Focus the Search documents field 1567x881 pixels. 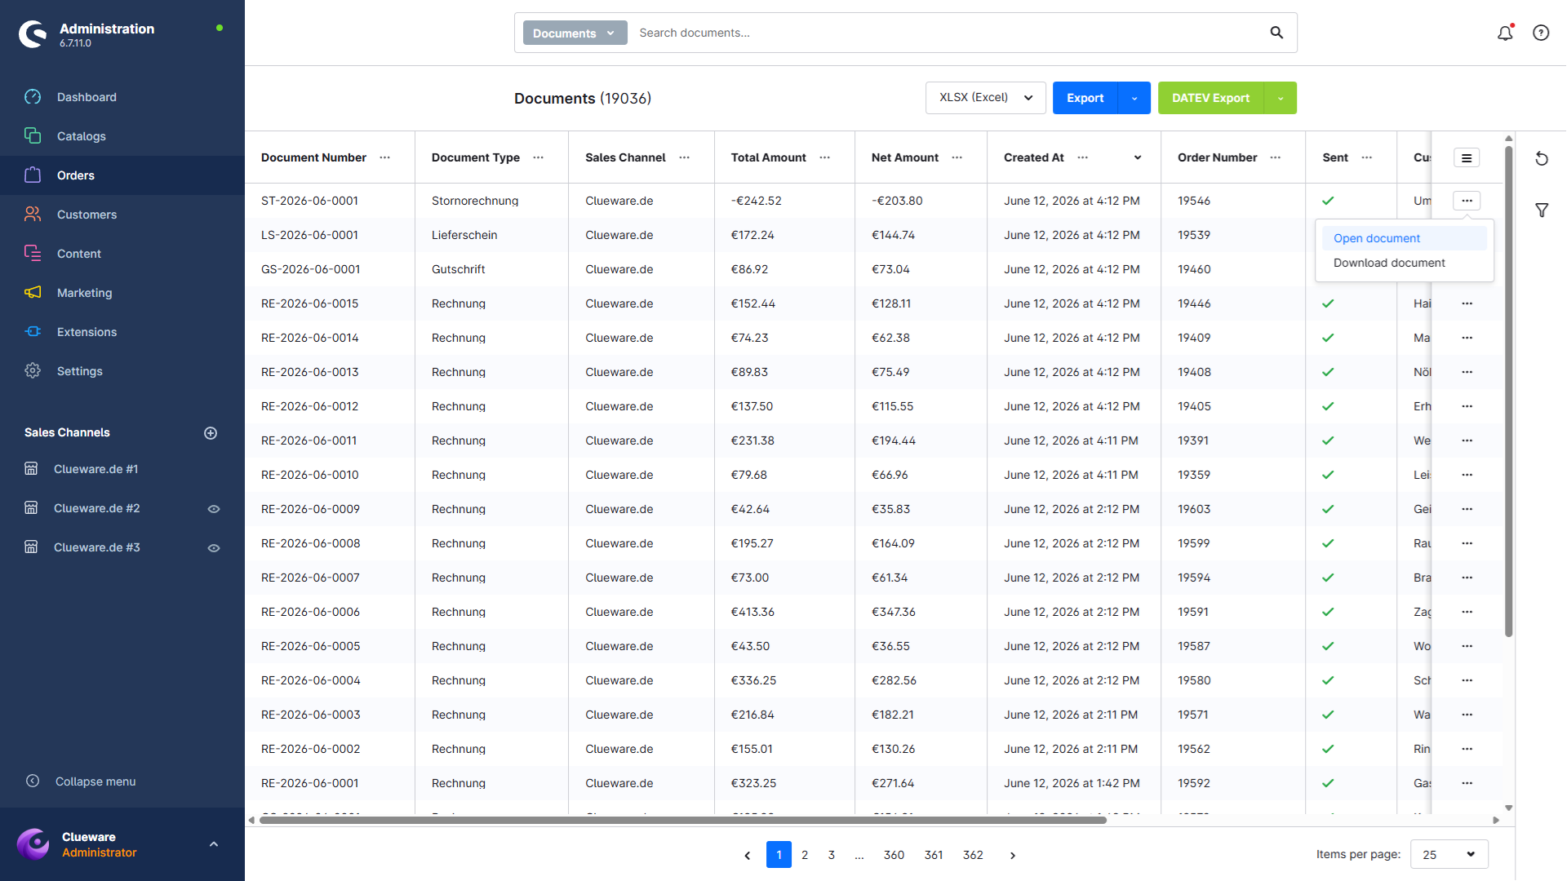947,33
